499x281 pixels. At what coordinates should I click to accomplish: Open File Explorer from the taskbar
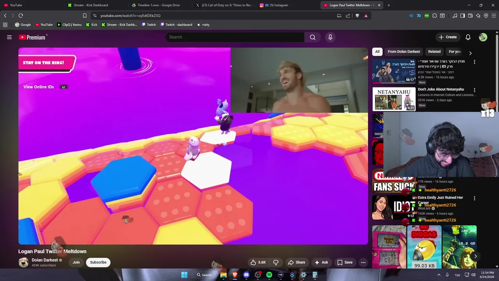(223, 275)
